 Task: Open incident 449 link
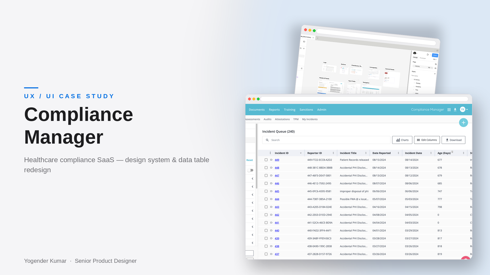point(277,160)
